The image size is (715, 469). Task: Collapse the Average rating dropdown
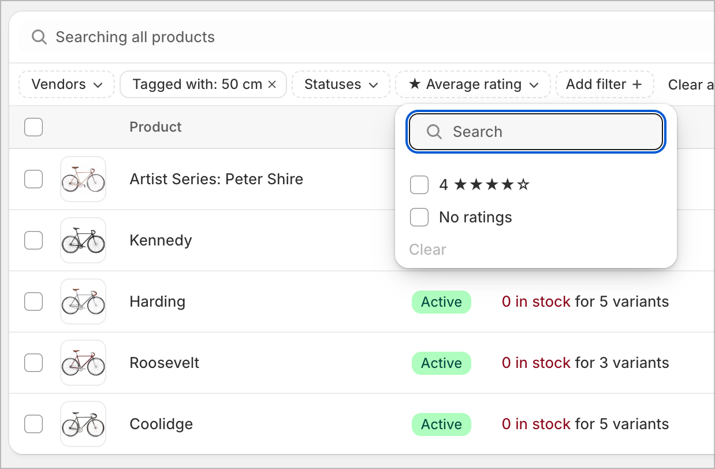pyautogui.click(x=533, y=84)
